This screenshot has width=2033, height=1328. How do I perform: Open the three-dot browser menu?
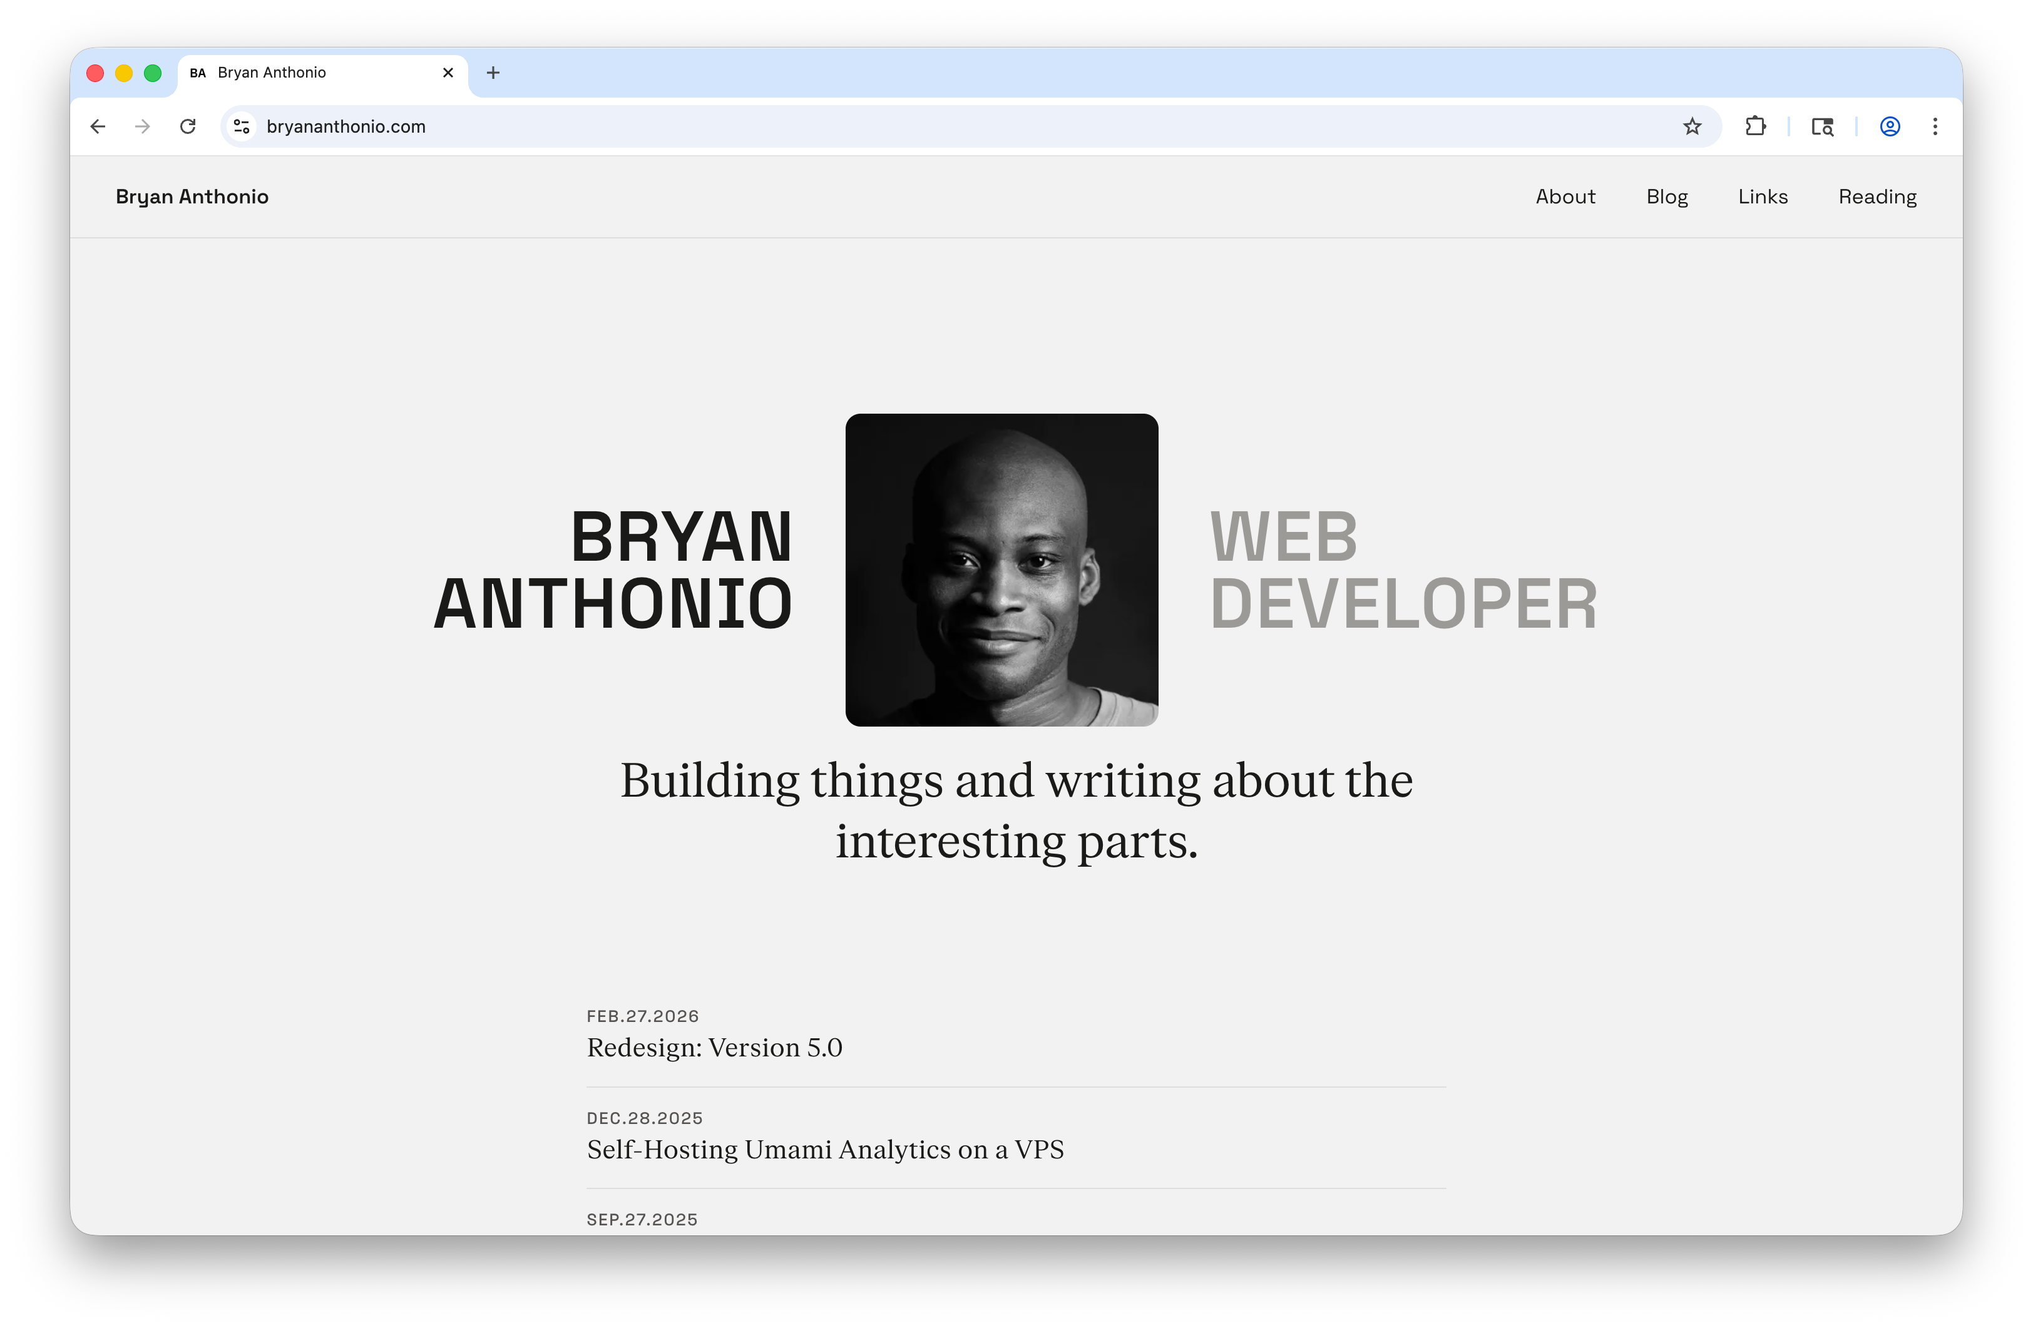click(x=1935, y=126)
